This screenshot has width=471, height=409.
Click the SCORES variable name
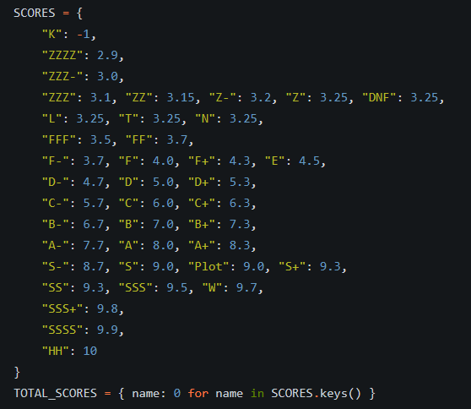coord(35,14)
